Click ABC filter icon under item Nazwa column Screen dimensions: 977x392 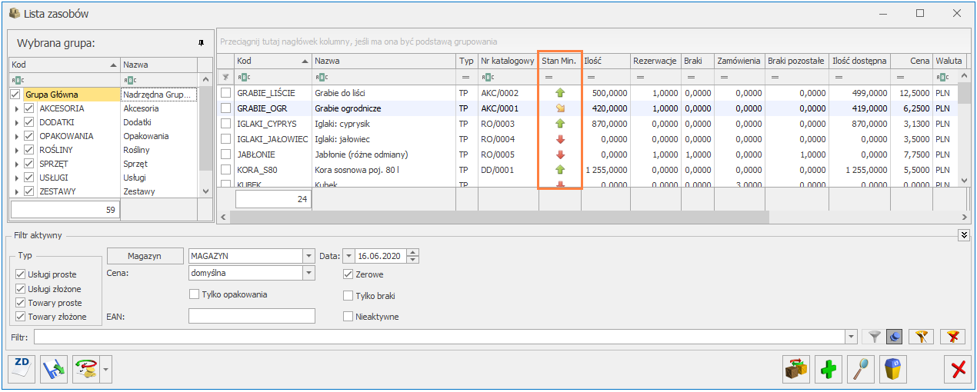coord(322,77)
